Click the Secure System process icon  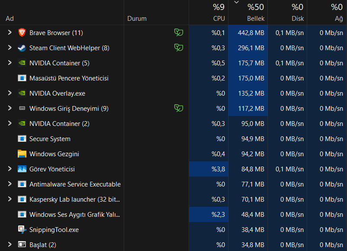[x=22, y=138]
